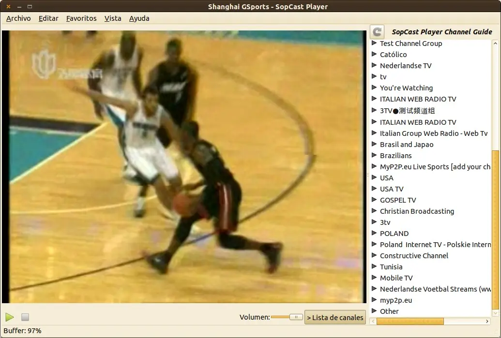The width and height of the screenshot is (501, 338).
Task: Expand the You're Watching group arrow
Action: coord(374,88)
